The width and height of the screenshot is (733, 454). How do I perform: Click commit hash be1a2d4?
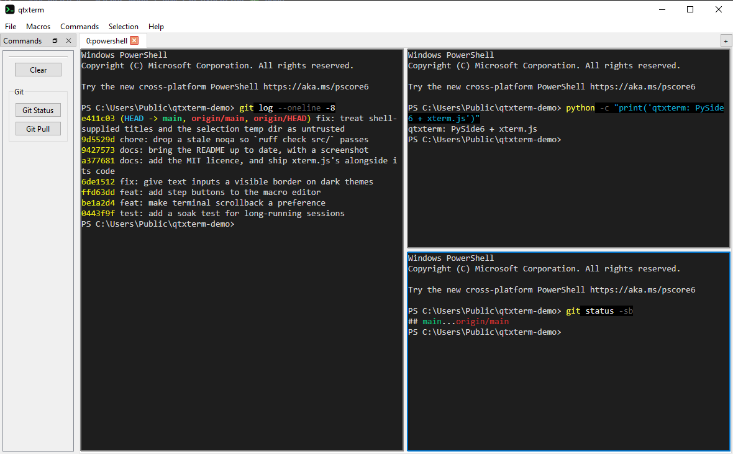(x=98, y=202)
